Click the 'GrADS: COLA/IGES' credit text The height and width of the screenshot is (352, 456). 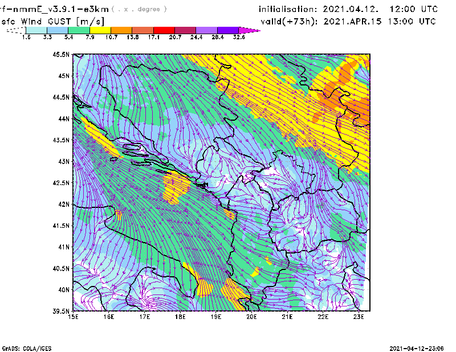26,349
